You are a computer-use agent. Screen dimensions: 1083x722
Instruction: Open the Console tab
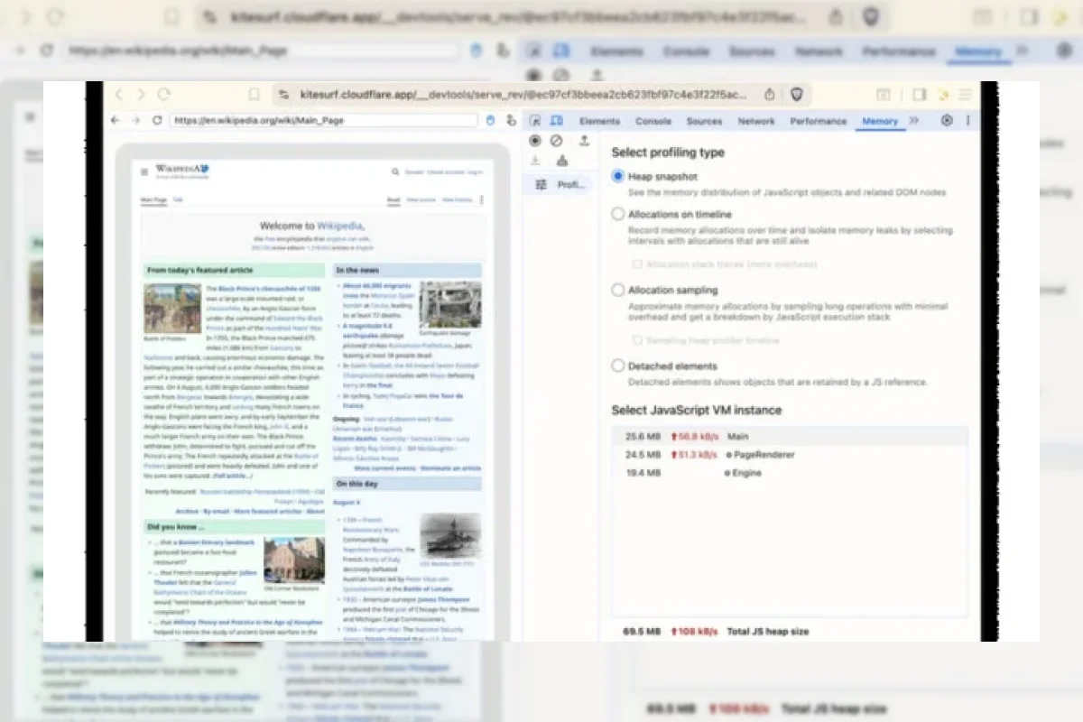click(x=653, y=121)
